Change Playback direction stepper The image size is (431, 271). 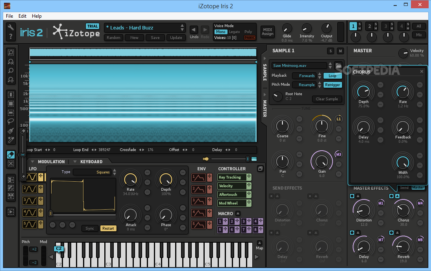click(x=319, y=76)
